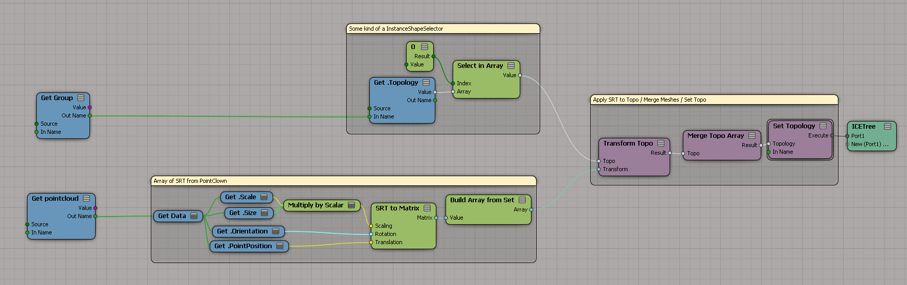The image size is (907, 285).
Task: Click the Translation input port on SRT to Matrix
Action: click(x=371, y=242)
